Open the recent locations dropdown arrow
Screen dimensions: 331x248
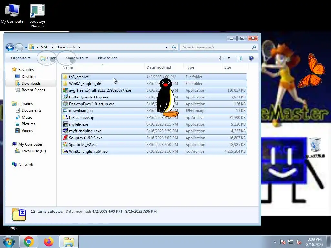click(x=26, y=47)
